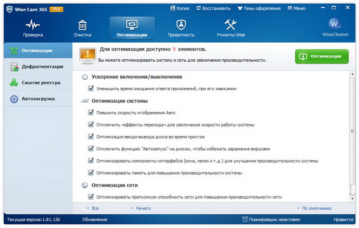Click the 'Оптимизация сети' heading
The image size is (359, 228).
tap(115, 185)
